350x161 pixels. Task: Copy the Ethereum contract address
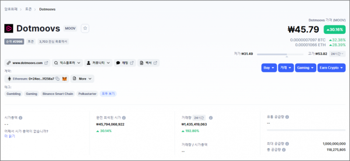point(58,79)
